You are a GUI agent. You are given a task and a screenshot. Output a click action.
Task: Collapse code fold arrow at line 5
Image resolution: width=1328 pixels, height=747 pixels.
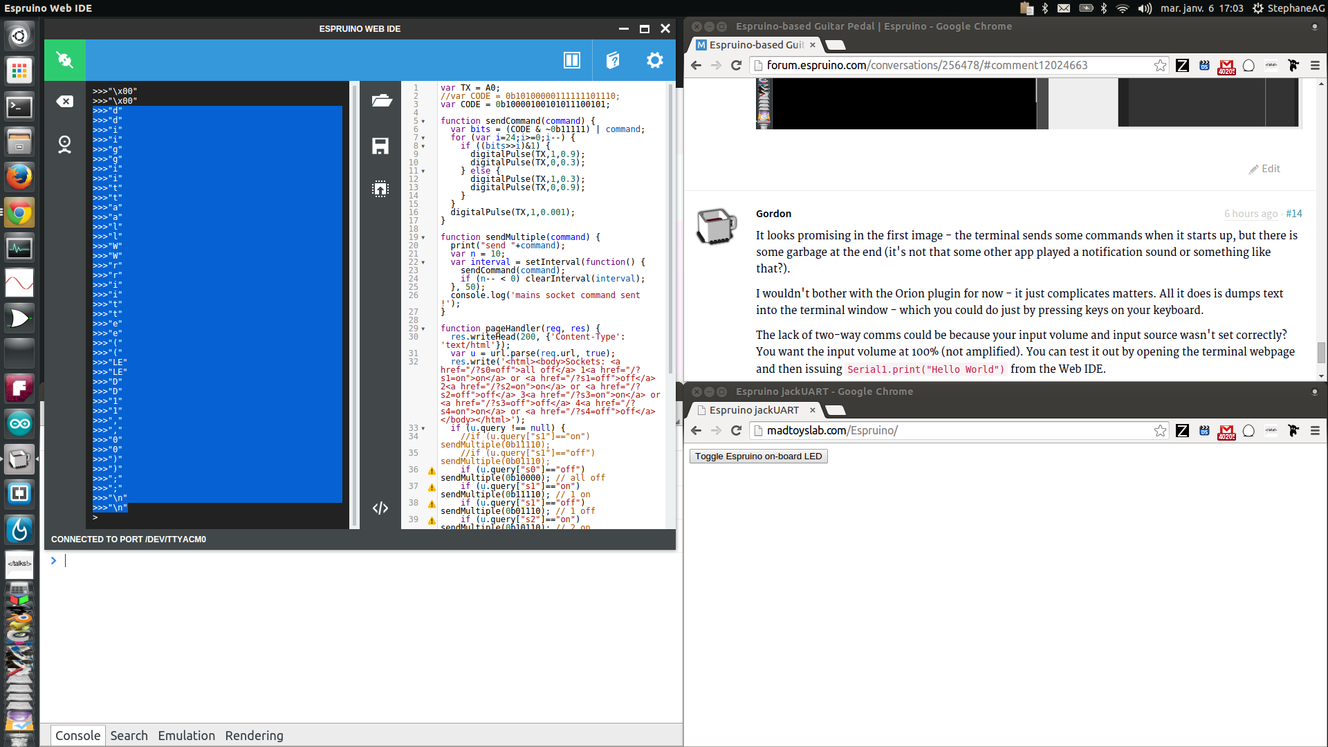[423, 121]
